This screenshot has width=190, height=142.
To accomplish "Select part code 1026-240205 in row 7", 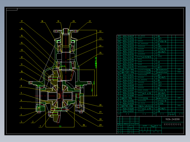I will pyautogui.click(x=128, y=96).
